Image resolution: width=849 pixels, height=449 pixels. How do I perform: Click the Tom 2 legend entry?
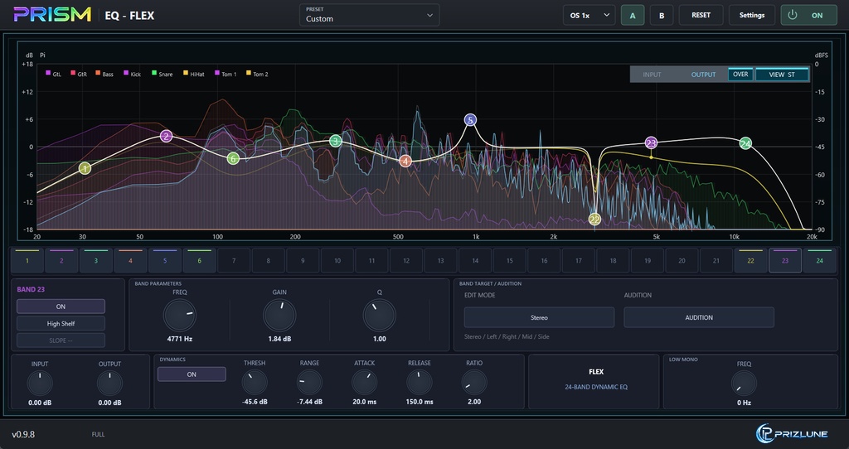tap(257, 74)
